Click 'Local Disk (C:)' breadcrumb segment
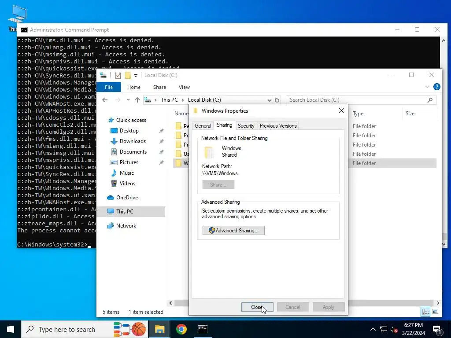The height and width of the screenshot is (338, 451). click(204, 100)
